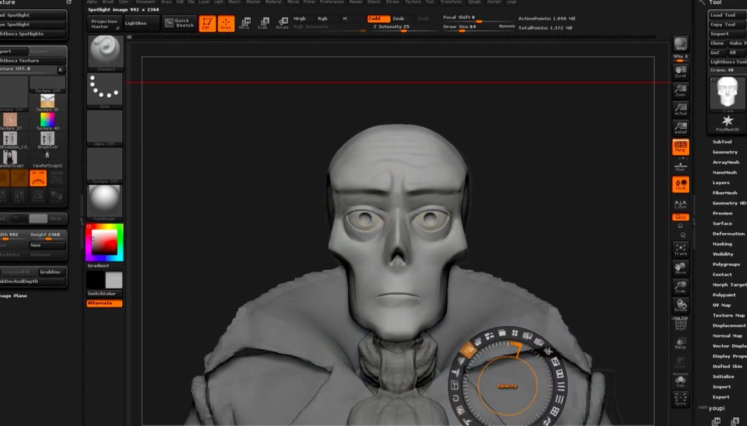This screenshot has width=747, height=426.
Task: Expand the Deformation section
Action: point(729,234)
